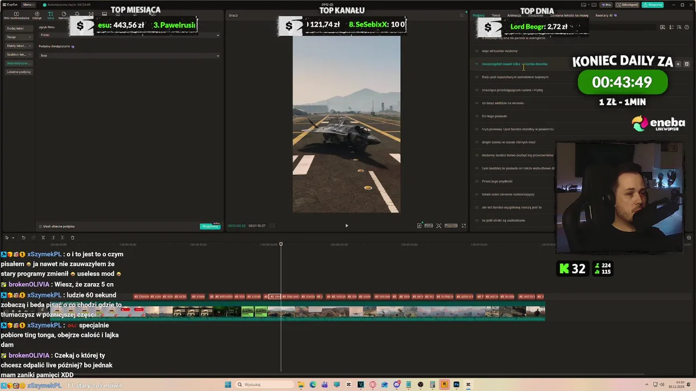This screenshot has height=391, width=696.
Task: Select Lokalne podpisy in sidebar
Action: click(18, 72)
